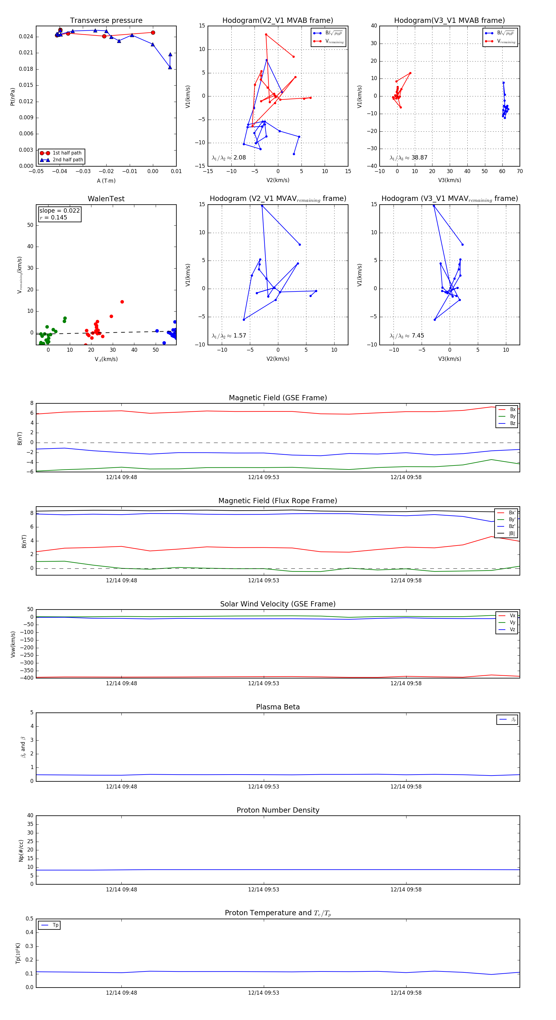Screen dimensions: 556x1020
Task: Click the "2nd half path" legend entry
Action: 62,160
